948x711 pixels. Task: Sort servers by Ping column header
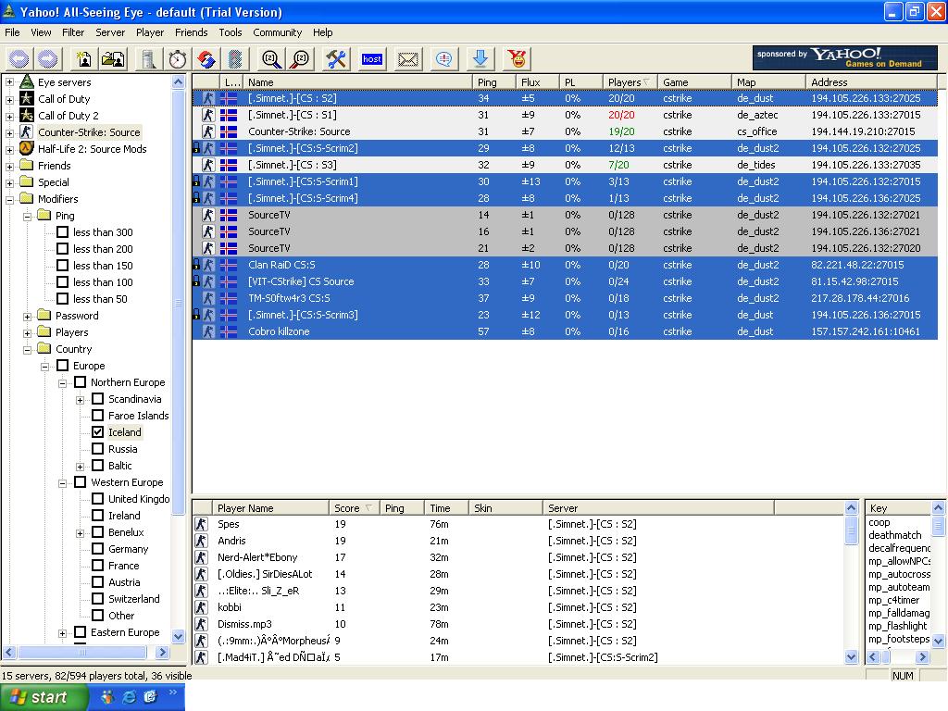[x=493, y=82]
